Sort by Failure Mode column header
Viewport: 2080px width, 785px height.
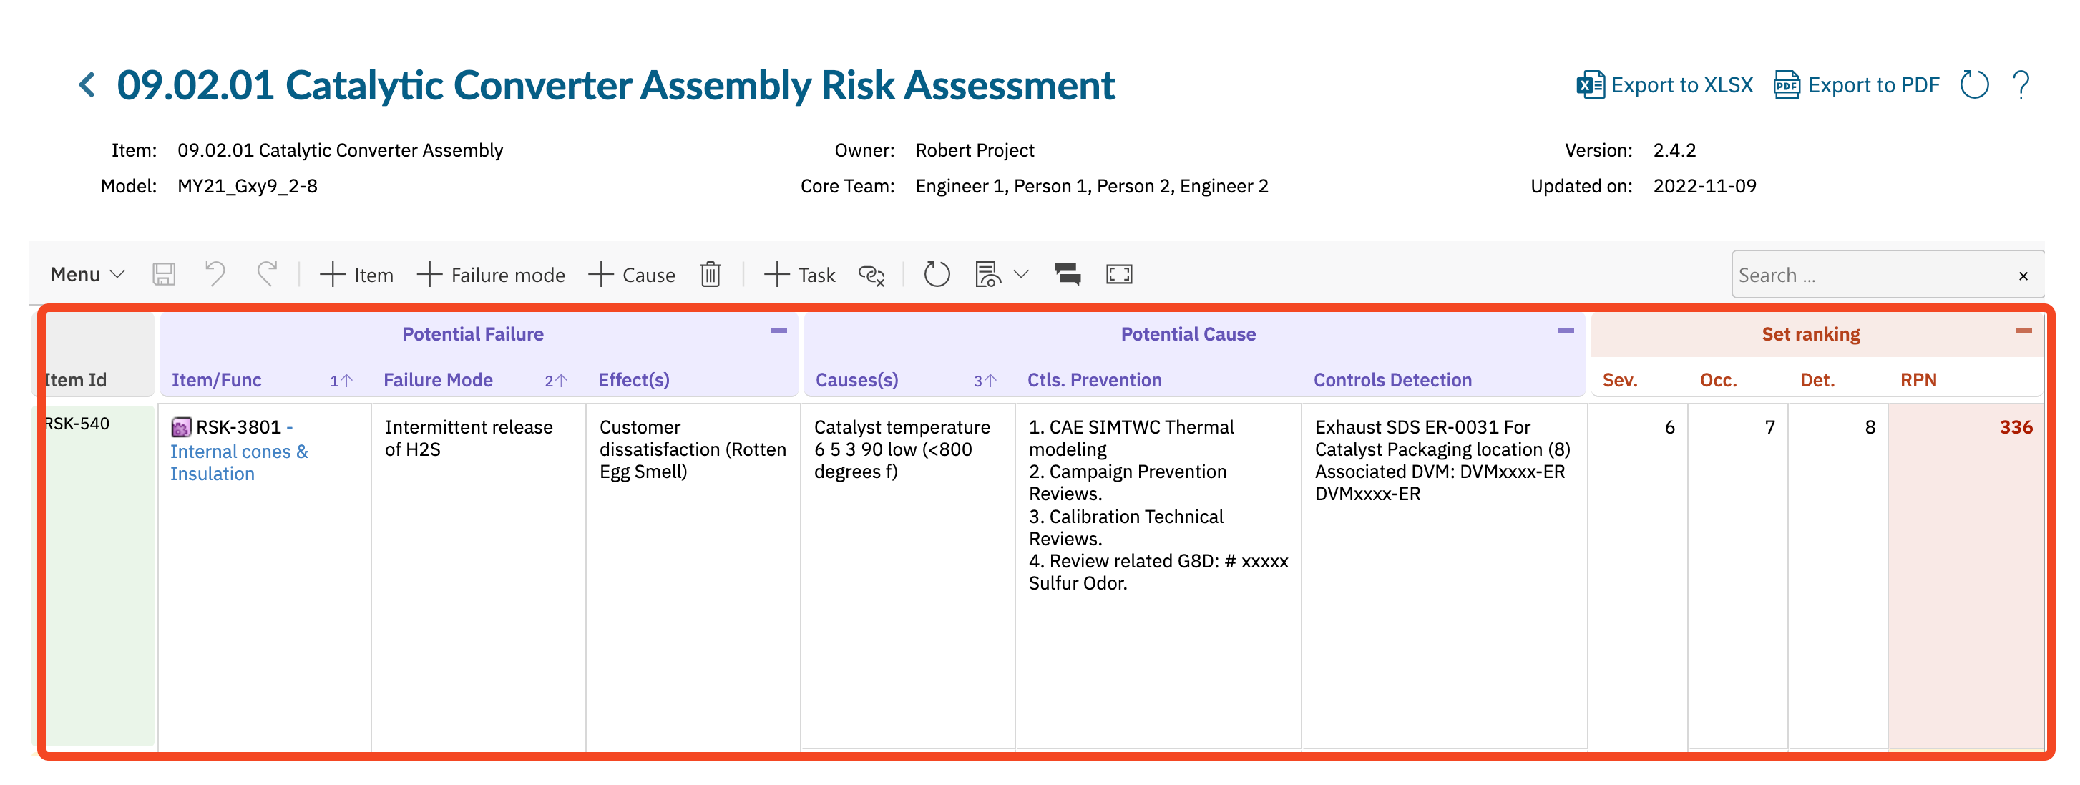pos(439,379)
